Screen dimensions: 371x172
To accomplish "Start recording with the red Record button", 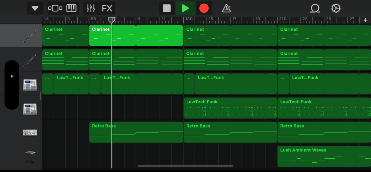I will [x=204, y=8].
